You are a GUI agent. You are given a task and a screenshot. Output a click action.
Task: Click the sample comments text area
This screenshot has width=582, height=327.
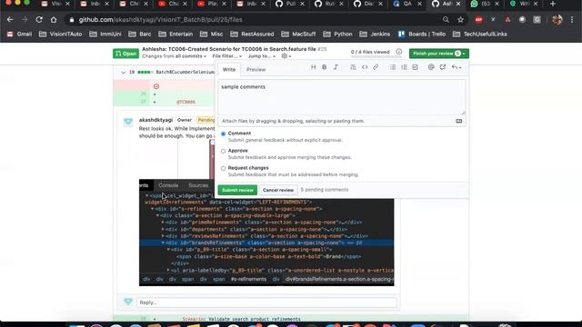(342, 97)
